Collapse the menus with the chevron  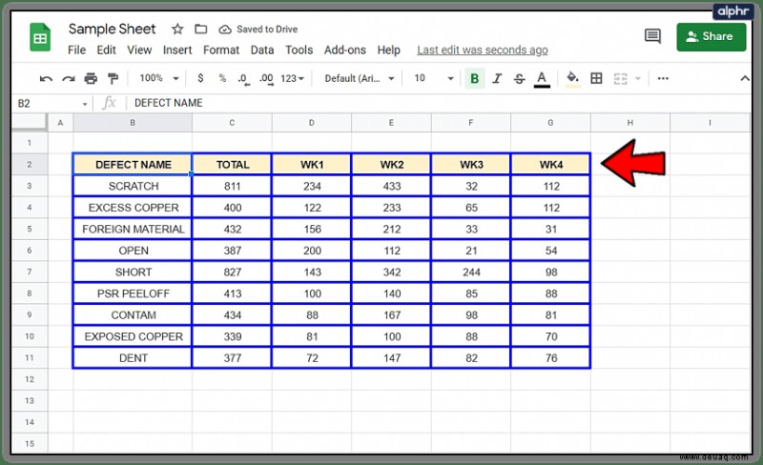pyautogui.click(x=745, y=78)
